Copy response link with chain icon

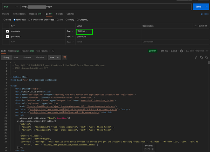[196, 57]
